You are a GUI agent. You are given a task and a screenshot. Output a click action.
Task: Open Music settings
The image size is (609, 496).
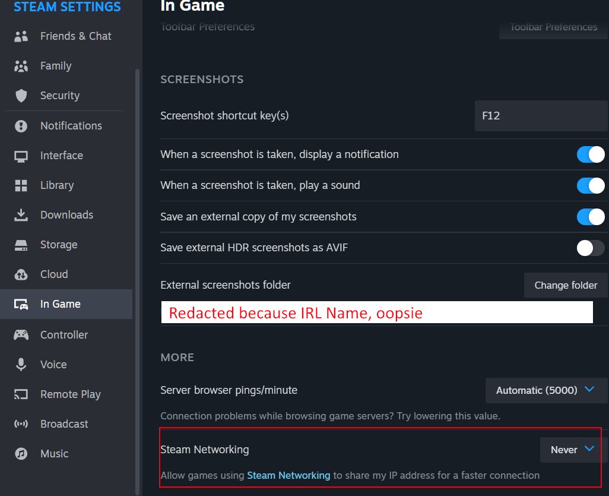tap(66, 454)
